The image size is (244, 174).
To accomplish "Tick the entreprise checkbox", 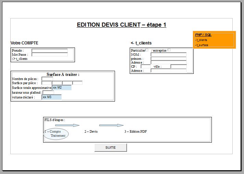I will pos(169,50).
